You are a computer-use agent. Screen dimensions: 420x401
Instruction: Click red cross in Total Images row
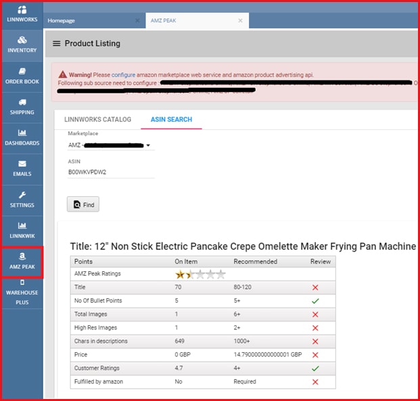[x=315, y=314]
